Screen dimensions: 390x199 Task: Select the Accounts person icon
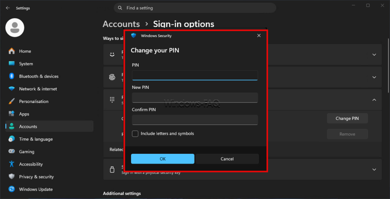pos(12,126)
